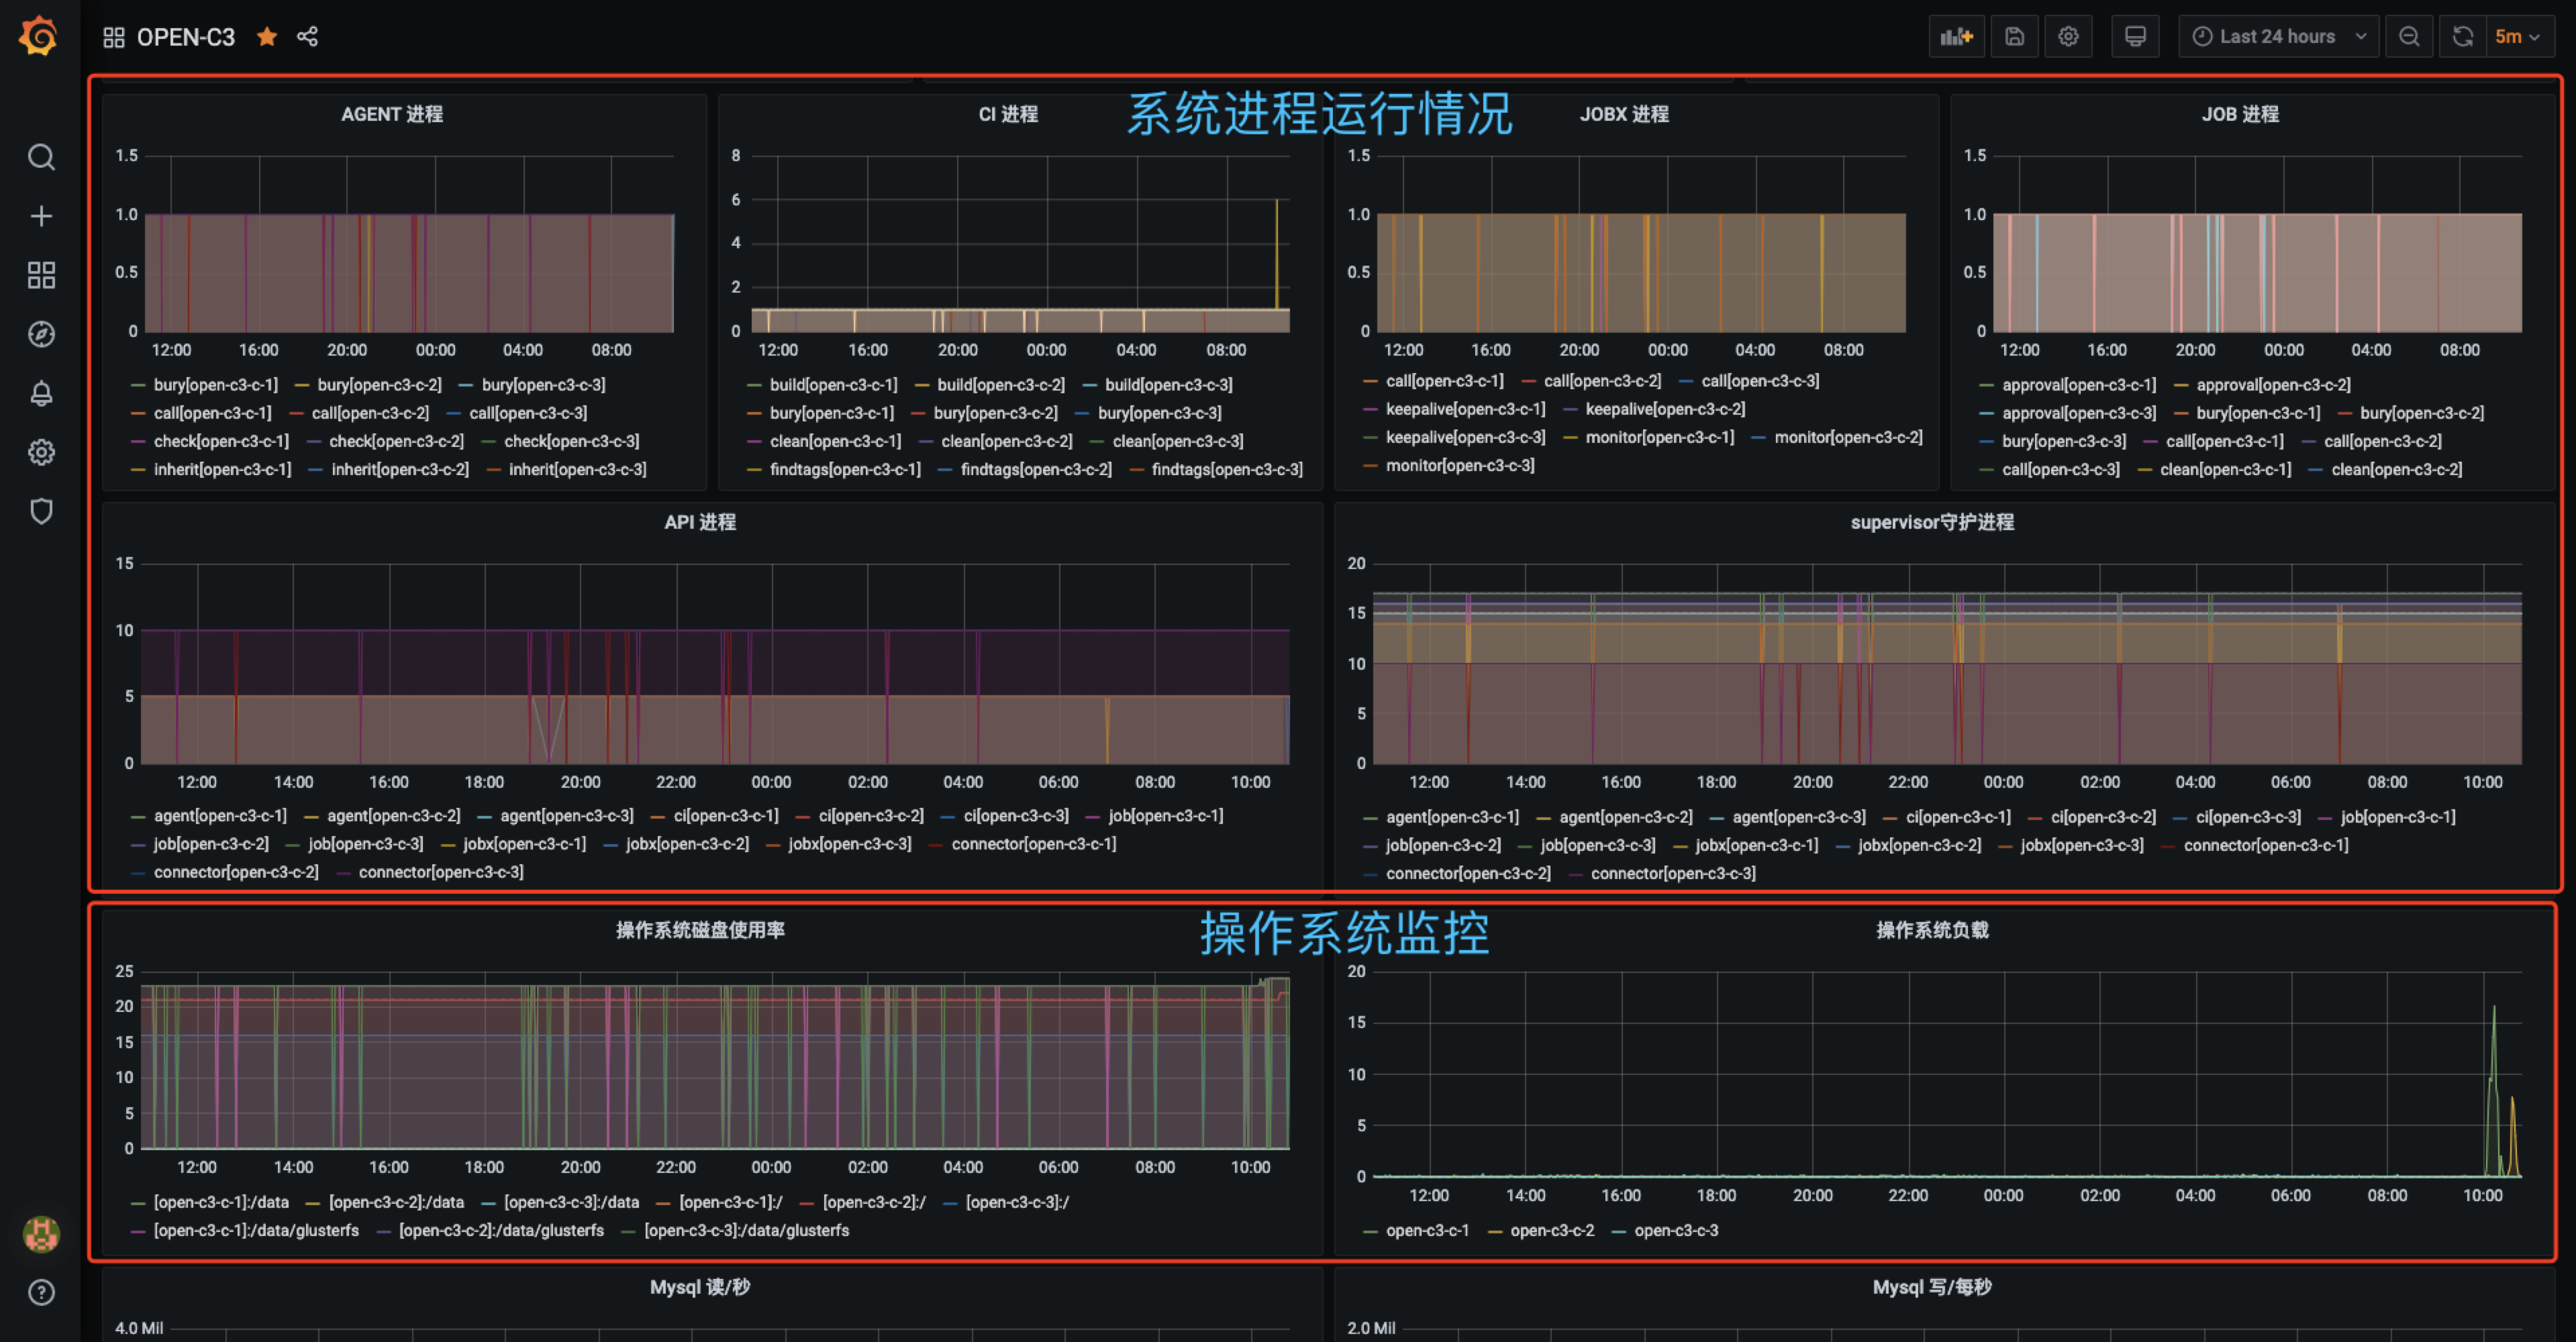Open the API 进程 panel title menu
This screenshot has width=2576, height=1342.
coord(700,522)
